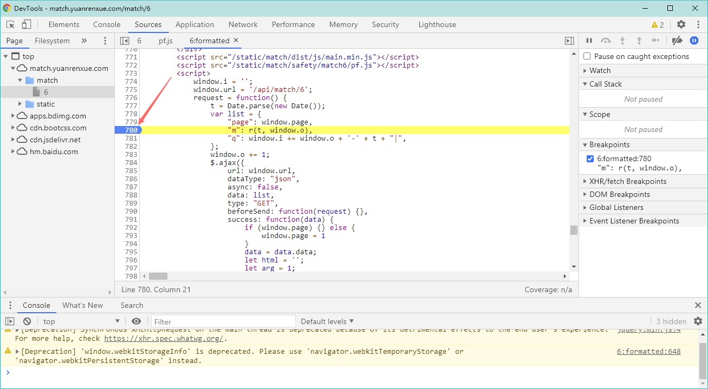Open the navigator pane three-dot menu
Image resolution: width=708 pixels, height=389 pixels.
pyautogui.click(x=105, y=41)
